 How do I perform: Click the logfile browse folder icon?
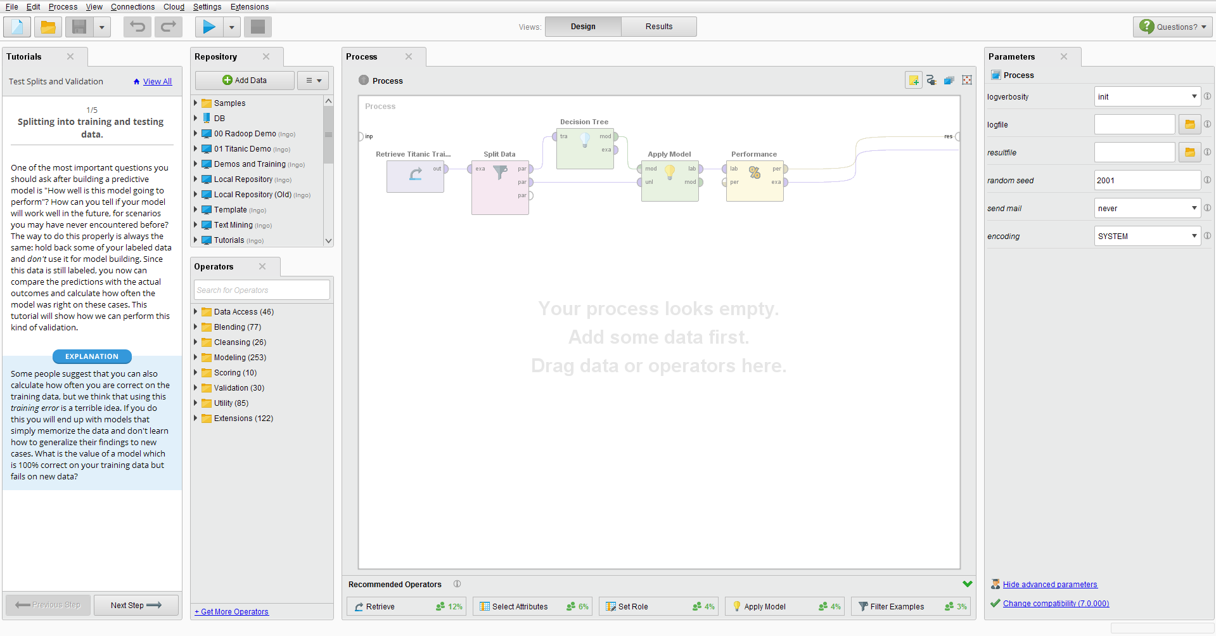click(1189, 125)
